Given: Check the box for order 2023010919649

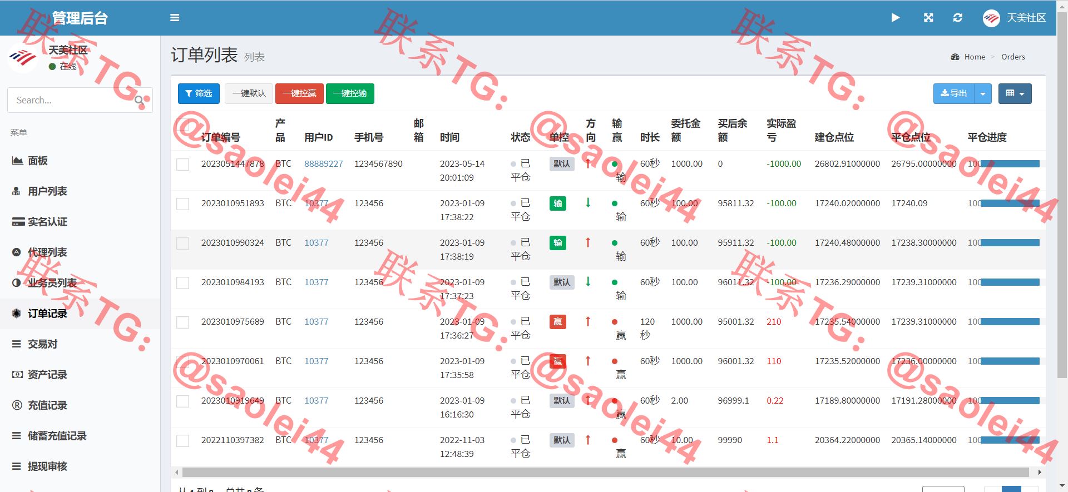Looking at the screenshot, I should coord(182,401).
